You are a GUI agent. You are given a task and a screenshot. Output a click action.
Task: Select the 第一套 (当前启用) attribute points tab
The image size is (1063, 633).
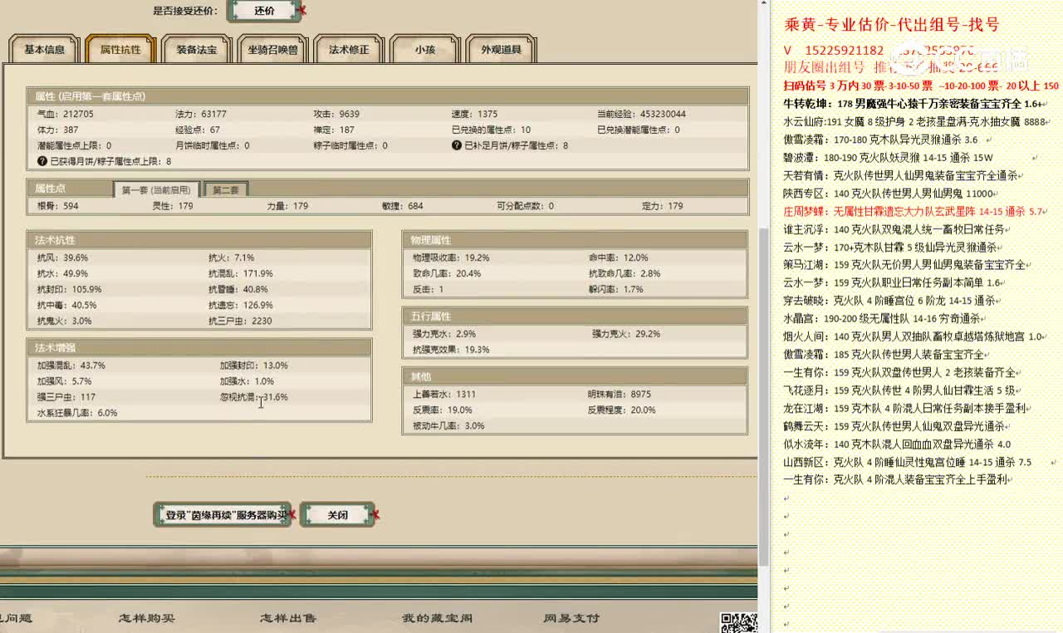[x=156, y=189]
